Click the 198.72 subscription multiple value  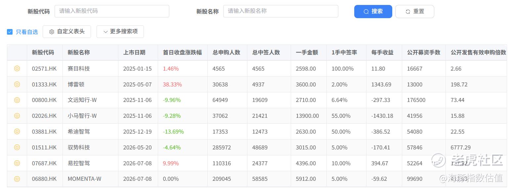459,84
